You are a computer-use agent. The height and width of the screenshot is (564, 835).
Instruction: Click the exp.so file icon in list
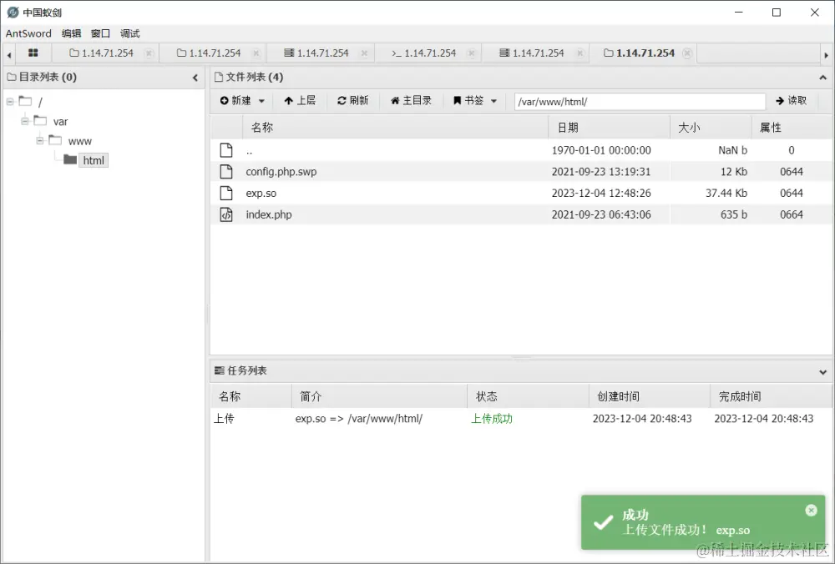tap(226, 193)
